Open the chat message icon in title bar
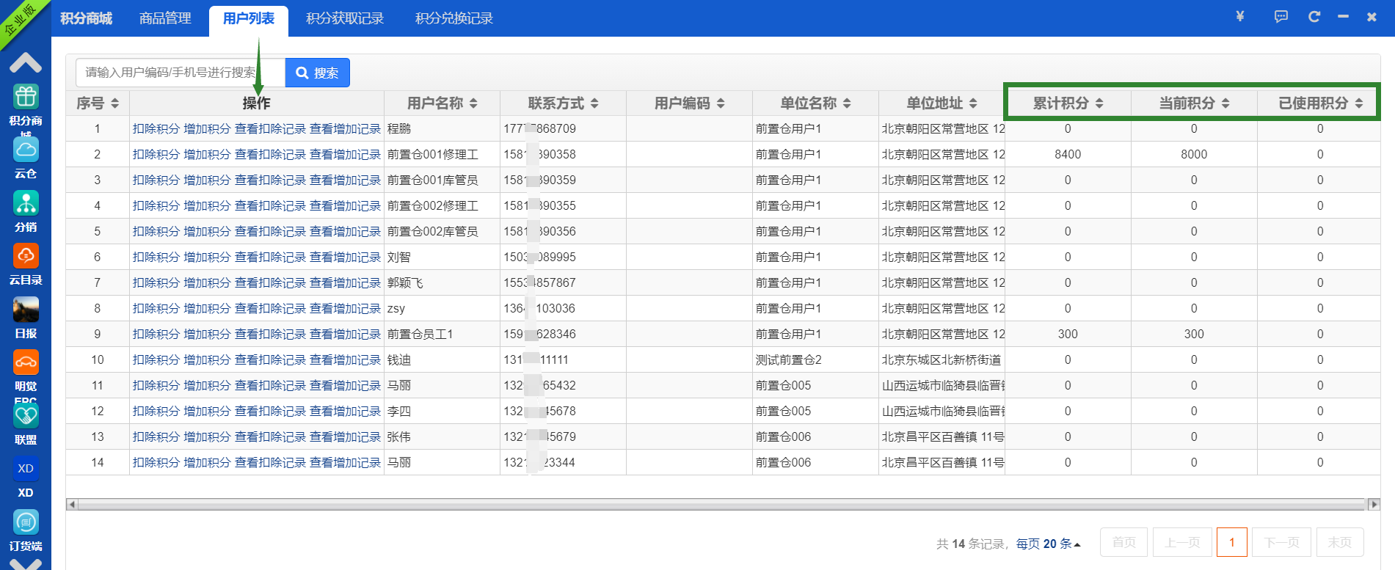 click(1281, 17)
